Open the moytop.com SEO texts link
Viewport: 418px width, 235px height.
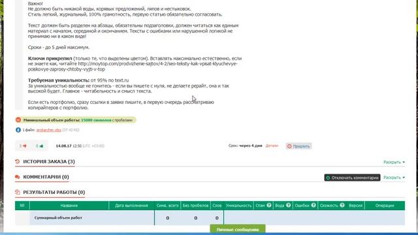[133, 67]
